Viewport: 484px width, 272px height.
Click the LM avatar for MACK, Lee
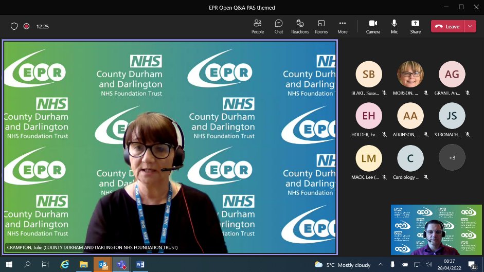(x=369, y=158)
